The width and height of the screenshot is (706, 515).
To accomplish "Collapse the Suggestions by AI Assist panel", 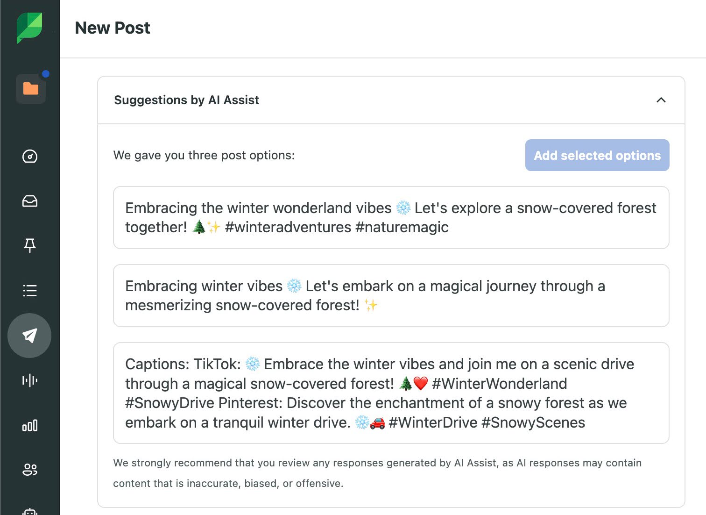I will pos(661,100).
